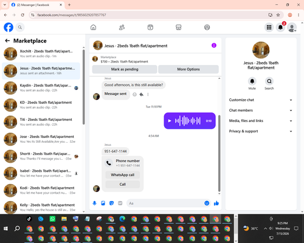Expand Media, files and links section
The height and width of the screenshot is (243, 304).
(261, 121)
